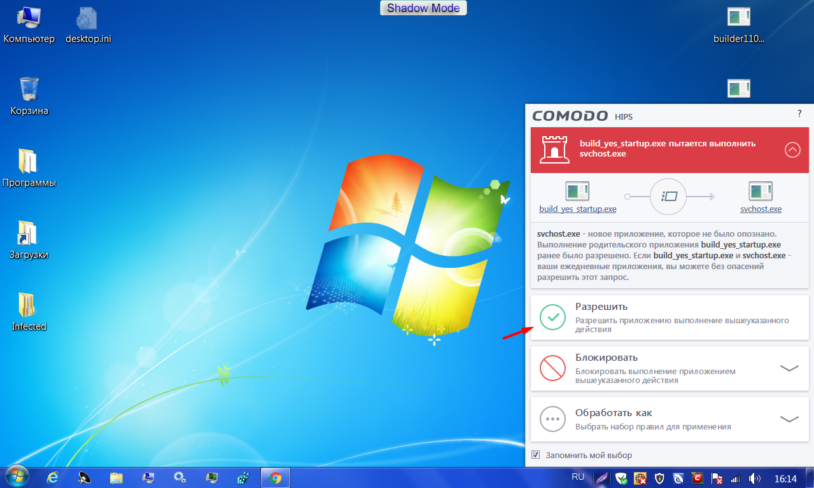
Task: Click the Обработать как option
Action: 670,419
